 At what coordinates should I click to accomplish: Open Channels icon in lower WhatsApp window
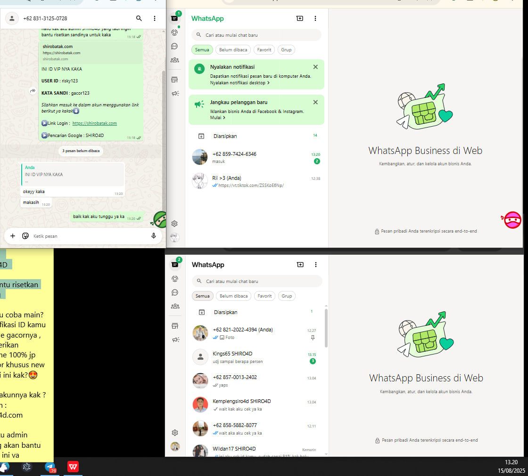[175, 292]
